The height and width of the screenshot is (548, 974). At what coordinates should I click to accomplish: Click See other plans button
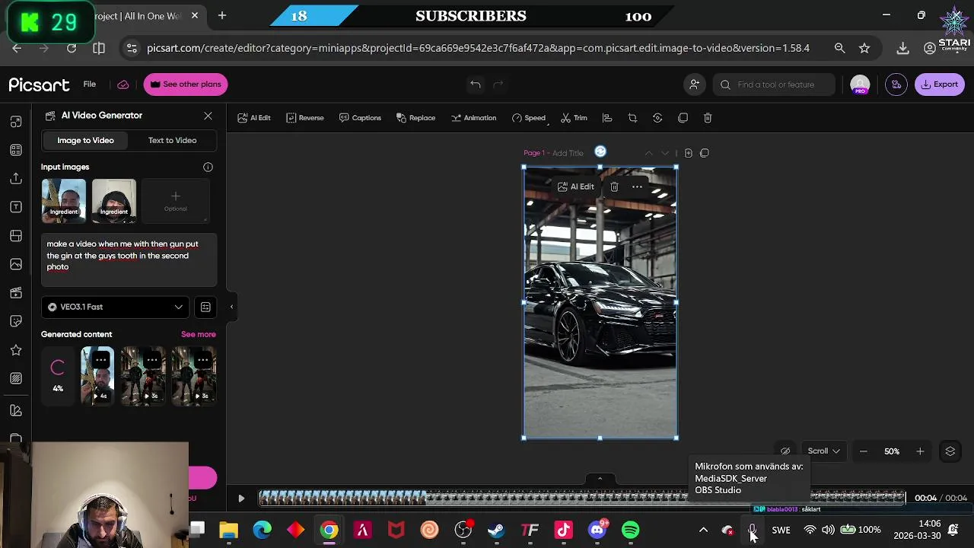186,84
